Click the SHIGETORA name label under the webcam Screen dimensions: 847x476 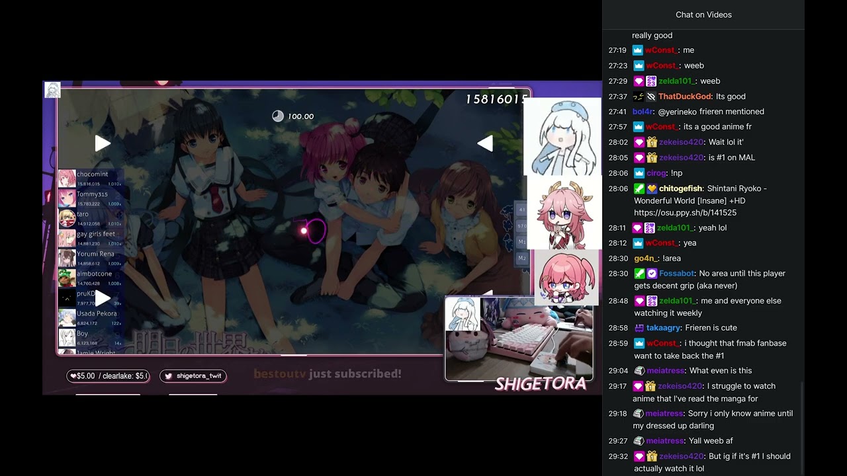(541, 384)
